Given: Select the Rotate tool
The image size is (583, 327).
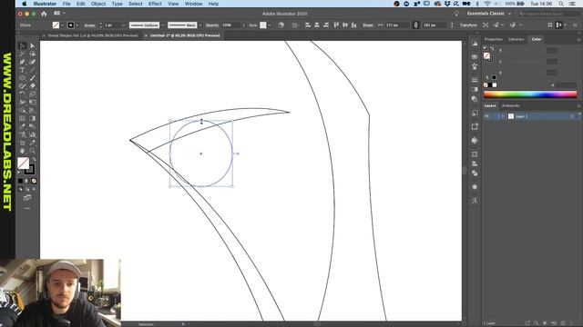Looking at the screenshot, I should pyautogui.click(x=22, y=94).
